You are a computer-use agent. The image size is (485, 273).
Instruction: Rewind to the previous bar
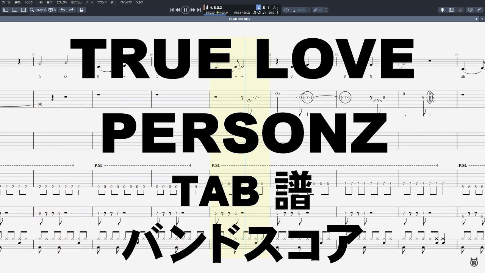click(178, 10)
